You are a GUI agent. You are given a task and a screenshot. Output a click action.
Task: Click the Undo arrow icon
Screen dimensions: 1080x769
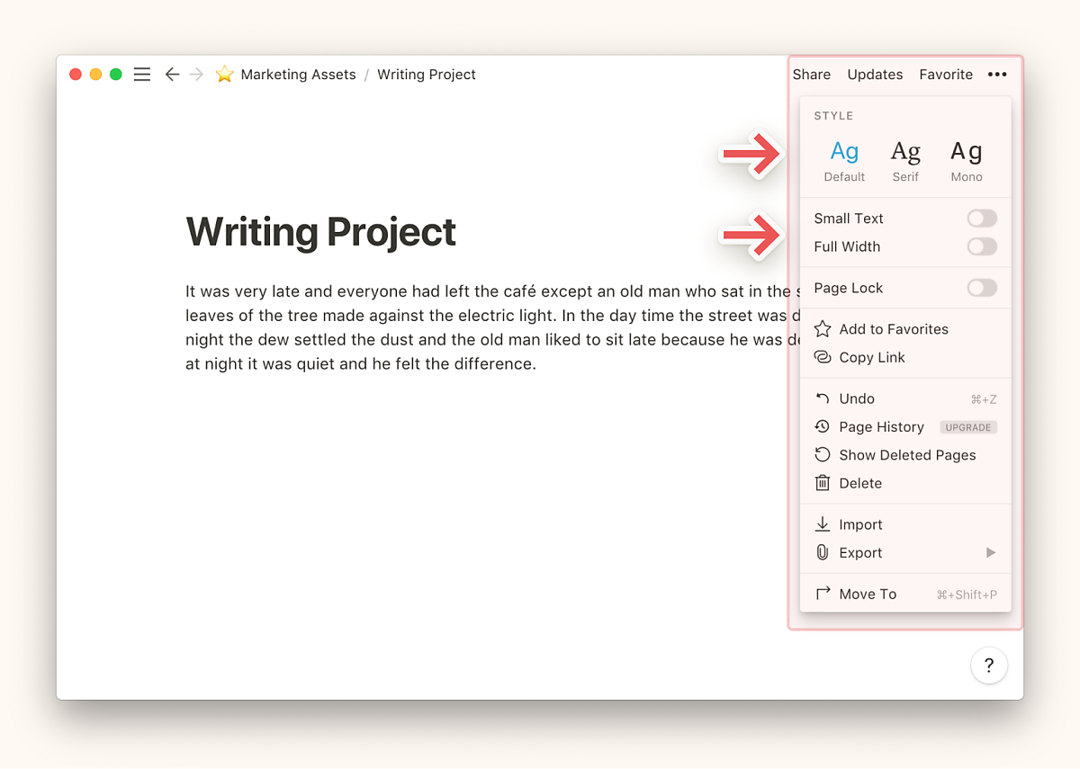coord(823,398)
